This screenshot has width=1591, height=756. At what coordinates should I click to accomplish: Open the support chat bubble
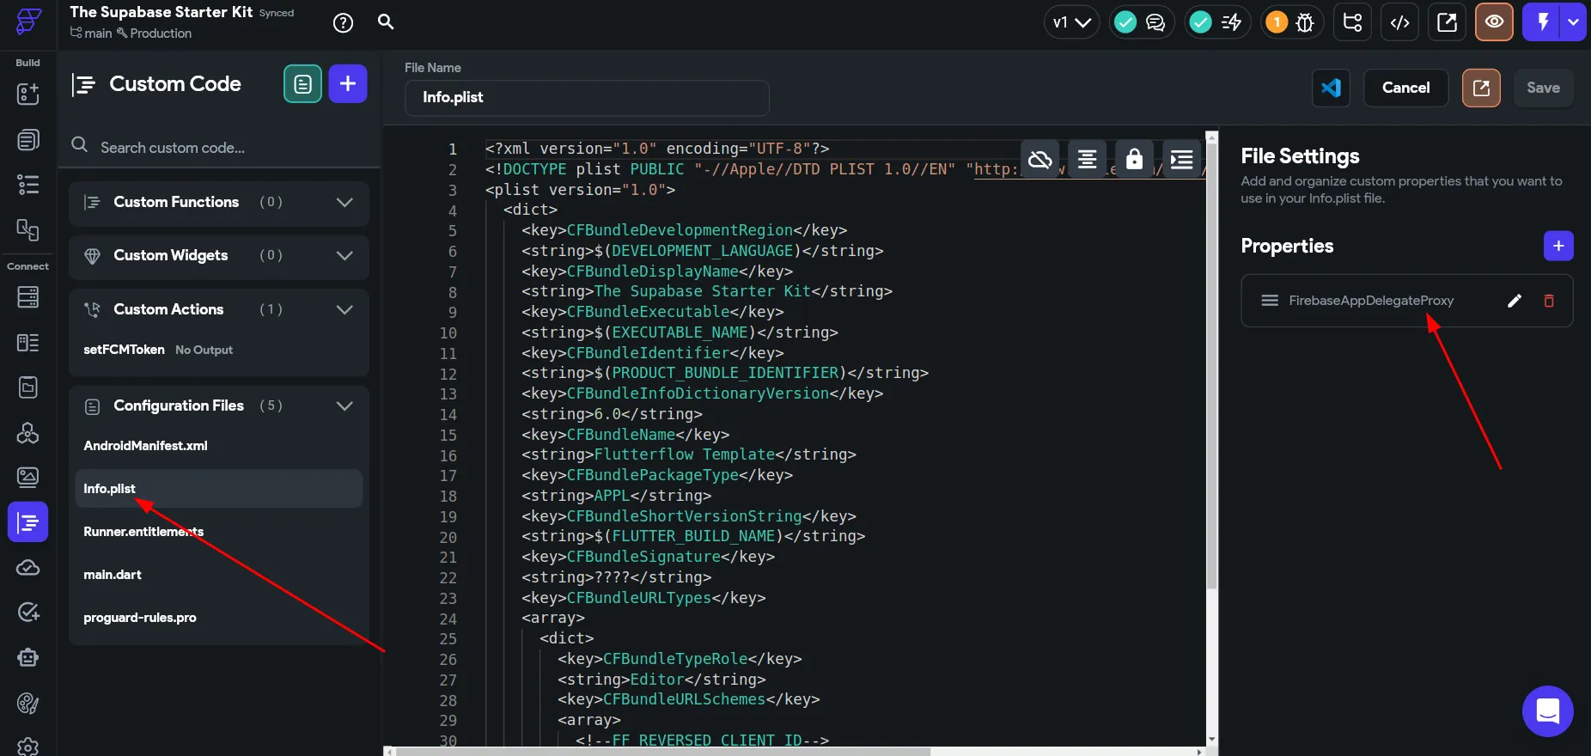[1547, 710]
